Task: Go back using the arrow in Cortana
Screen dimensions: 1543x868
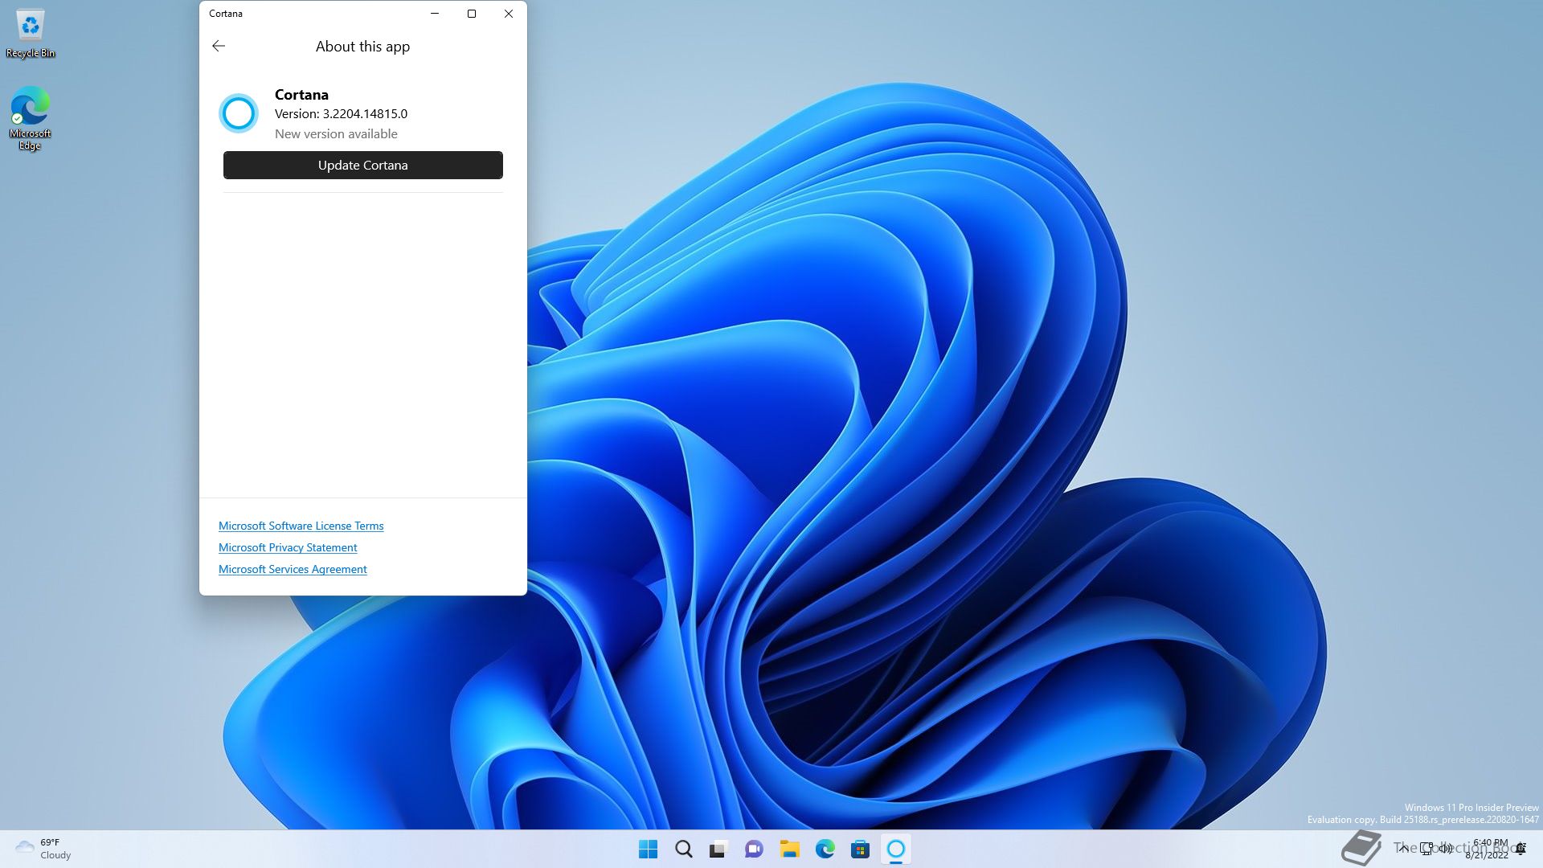Action: [219, 46]
